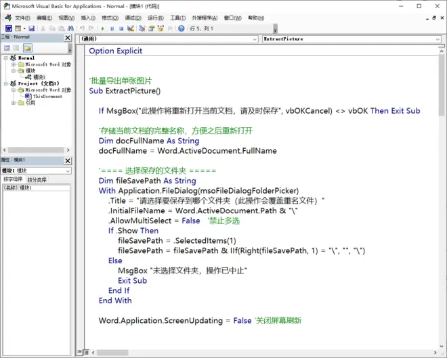Open the 插入(I) menu
The image size is (447, 358).
pyautogui.click(x=88, y=18)
